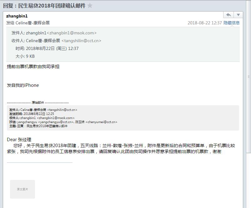Click the 发自我的iPhone signature line
251x208 pixels.
coord(23,85)
